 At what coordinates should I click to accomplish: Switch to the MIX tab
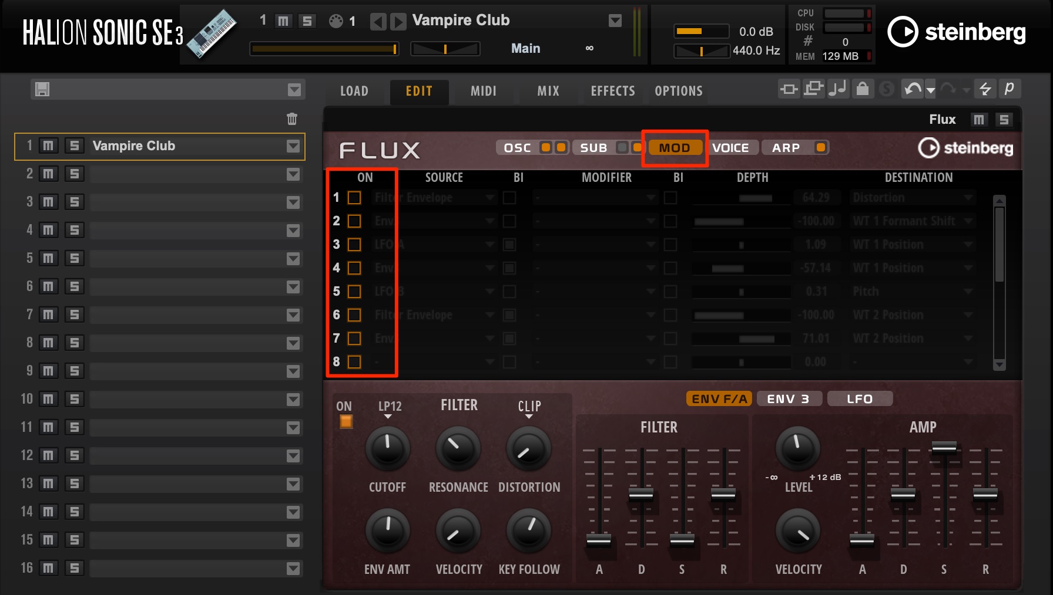click(x=548, y=91)
